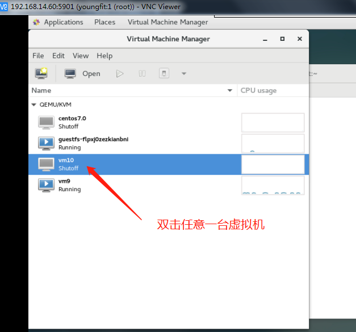This screenshot has width=356, height=332.
Task: Click the Open label in the toolbar
Action: (91, 74)
